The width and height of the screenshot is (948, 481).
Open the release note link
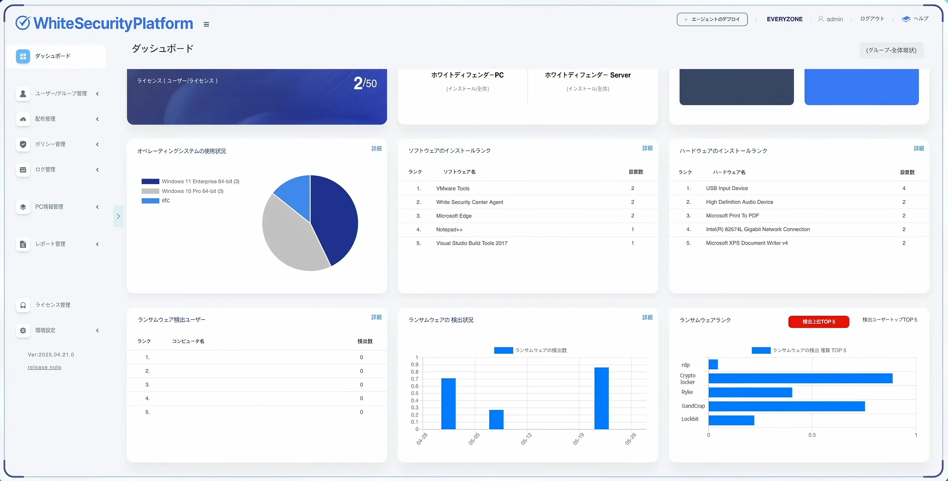(44, 367)
